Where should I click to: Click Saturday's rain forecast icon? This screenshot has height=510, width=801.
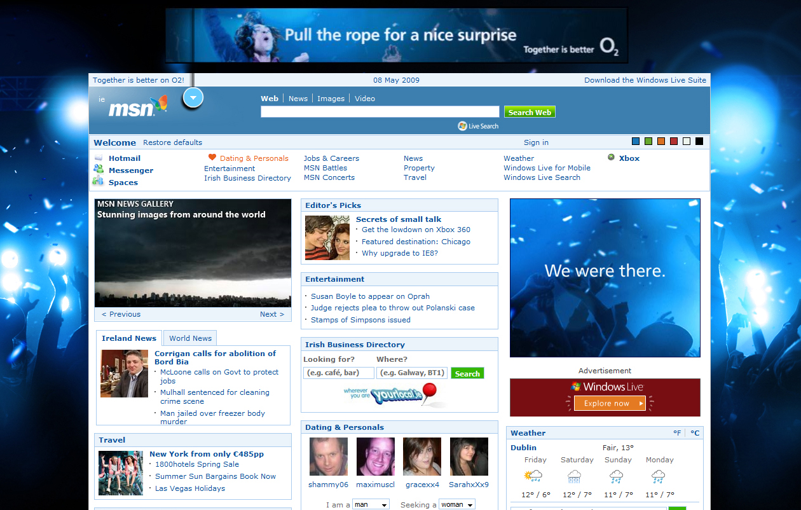point(575,476)
